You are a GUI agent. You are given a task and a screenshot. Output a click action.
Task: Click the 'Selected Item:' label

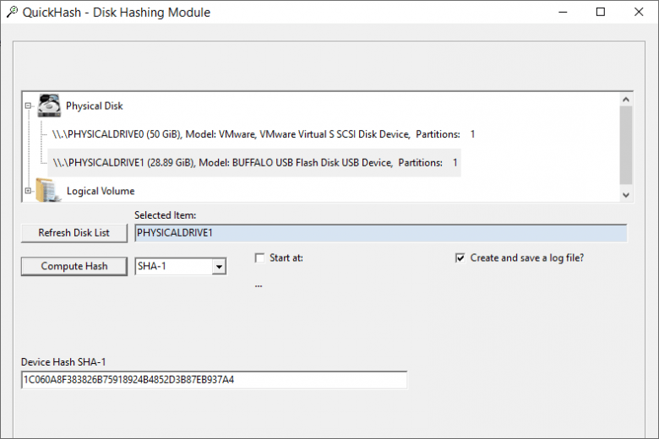165,215
